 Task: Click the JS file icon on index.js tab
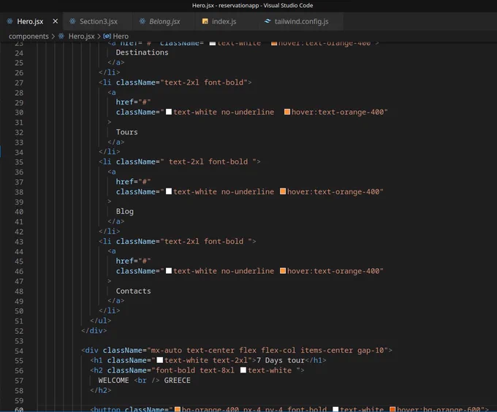point(205,21)
